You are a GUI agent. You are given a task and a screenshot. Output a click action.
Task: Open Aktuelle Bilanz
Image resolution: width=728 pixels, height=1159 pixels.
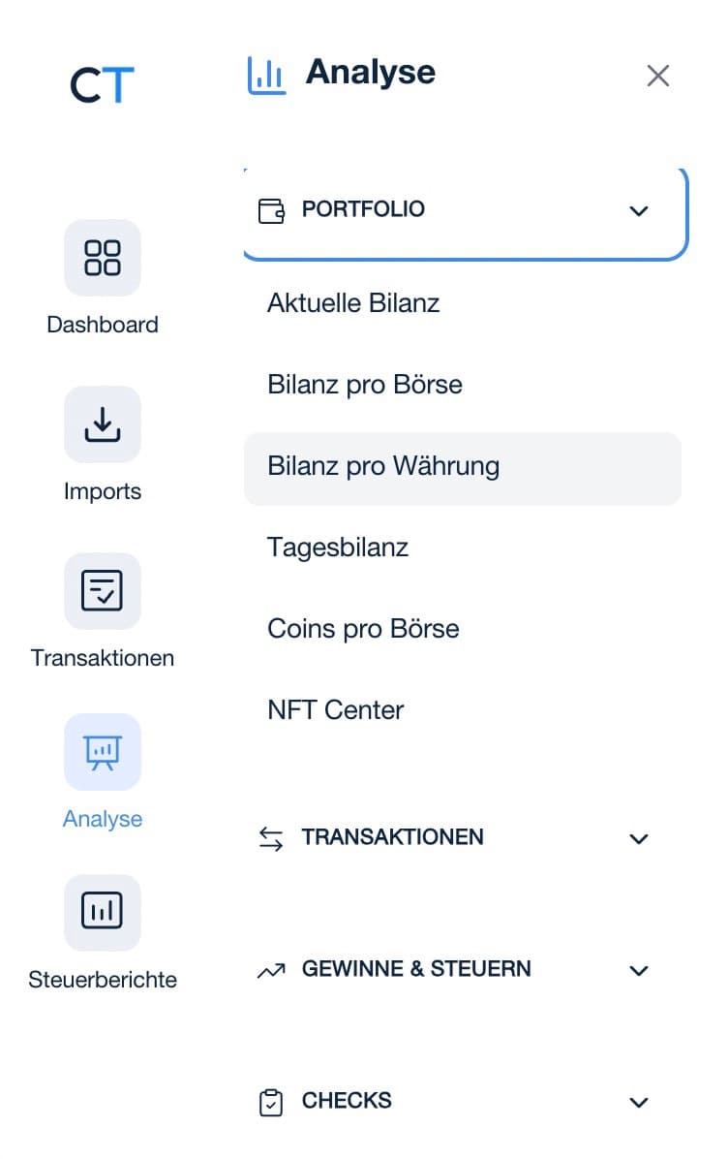tap(353, 303)
